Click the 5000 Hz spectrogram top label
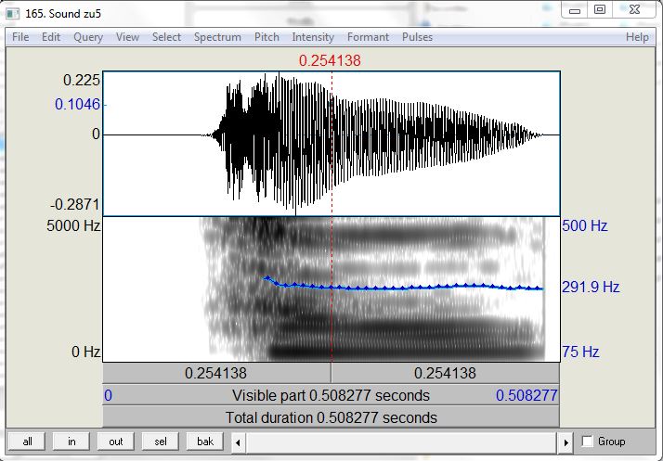 [73, 225]
